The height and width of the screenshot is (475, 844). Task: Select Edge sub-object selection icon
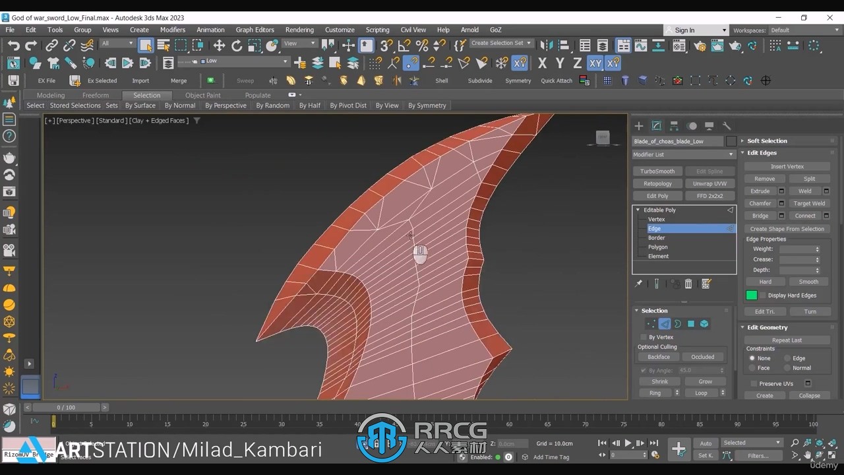[665, 324]
